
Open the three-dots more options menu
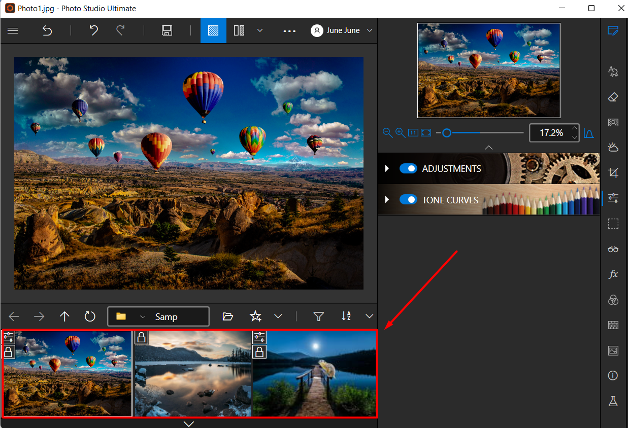(x=289, y=30)
